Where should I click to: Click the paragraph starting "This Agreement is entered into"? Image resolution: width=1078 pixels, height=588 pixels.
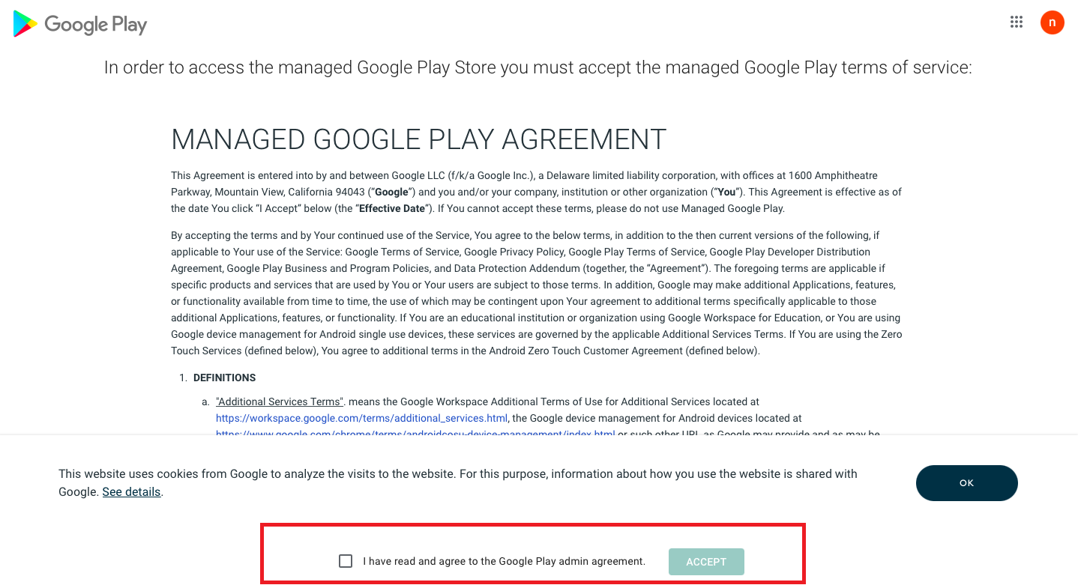point(536,192)
